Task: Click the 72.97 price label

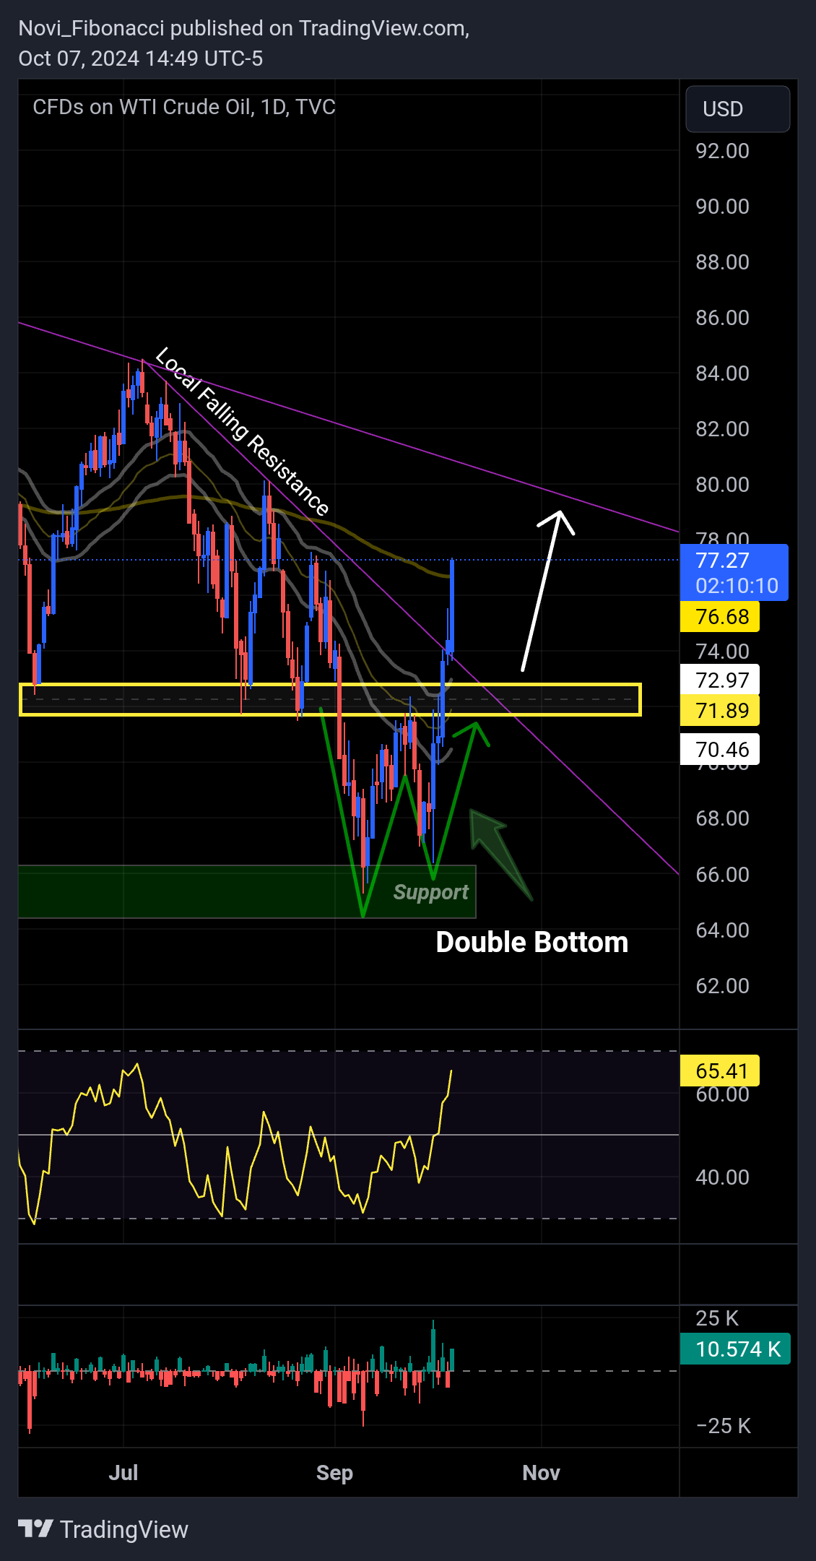Action: (720, 680)
